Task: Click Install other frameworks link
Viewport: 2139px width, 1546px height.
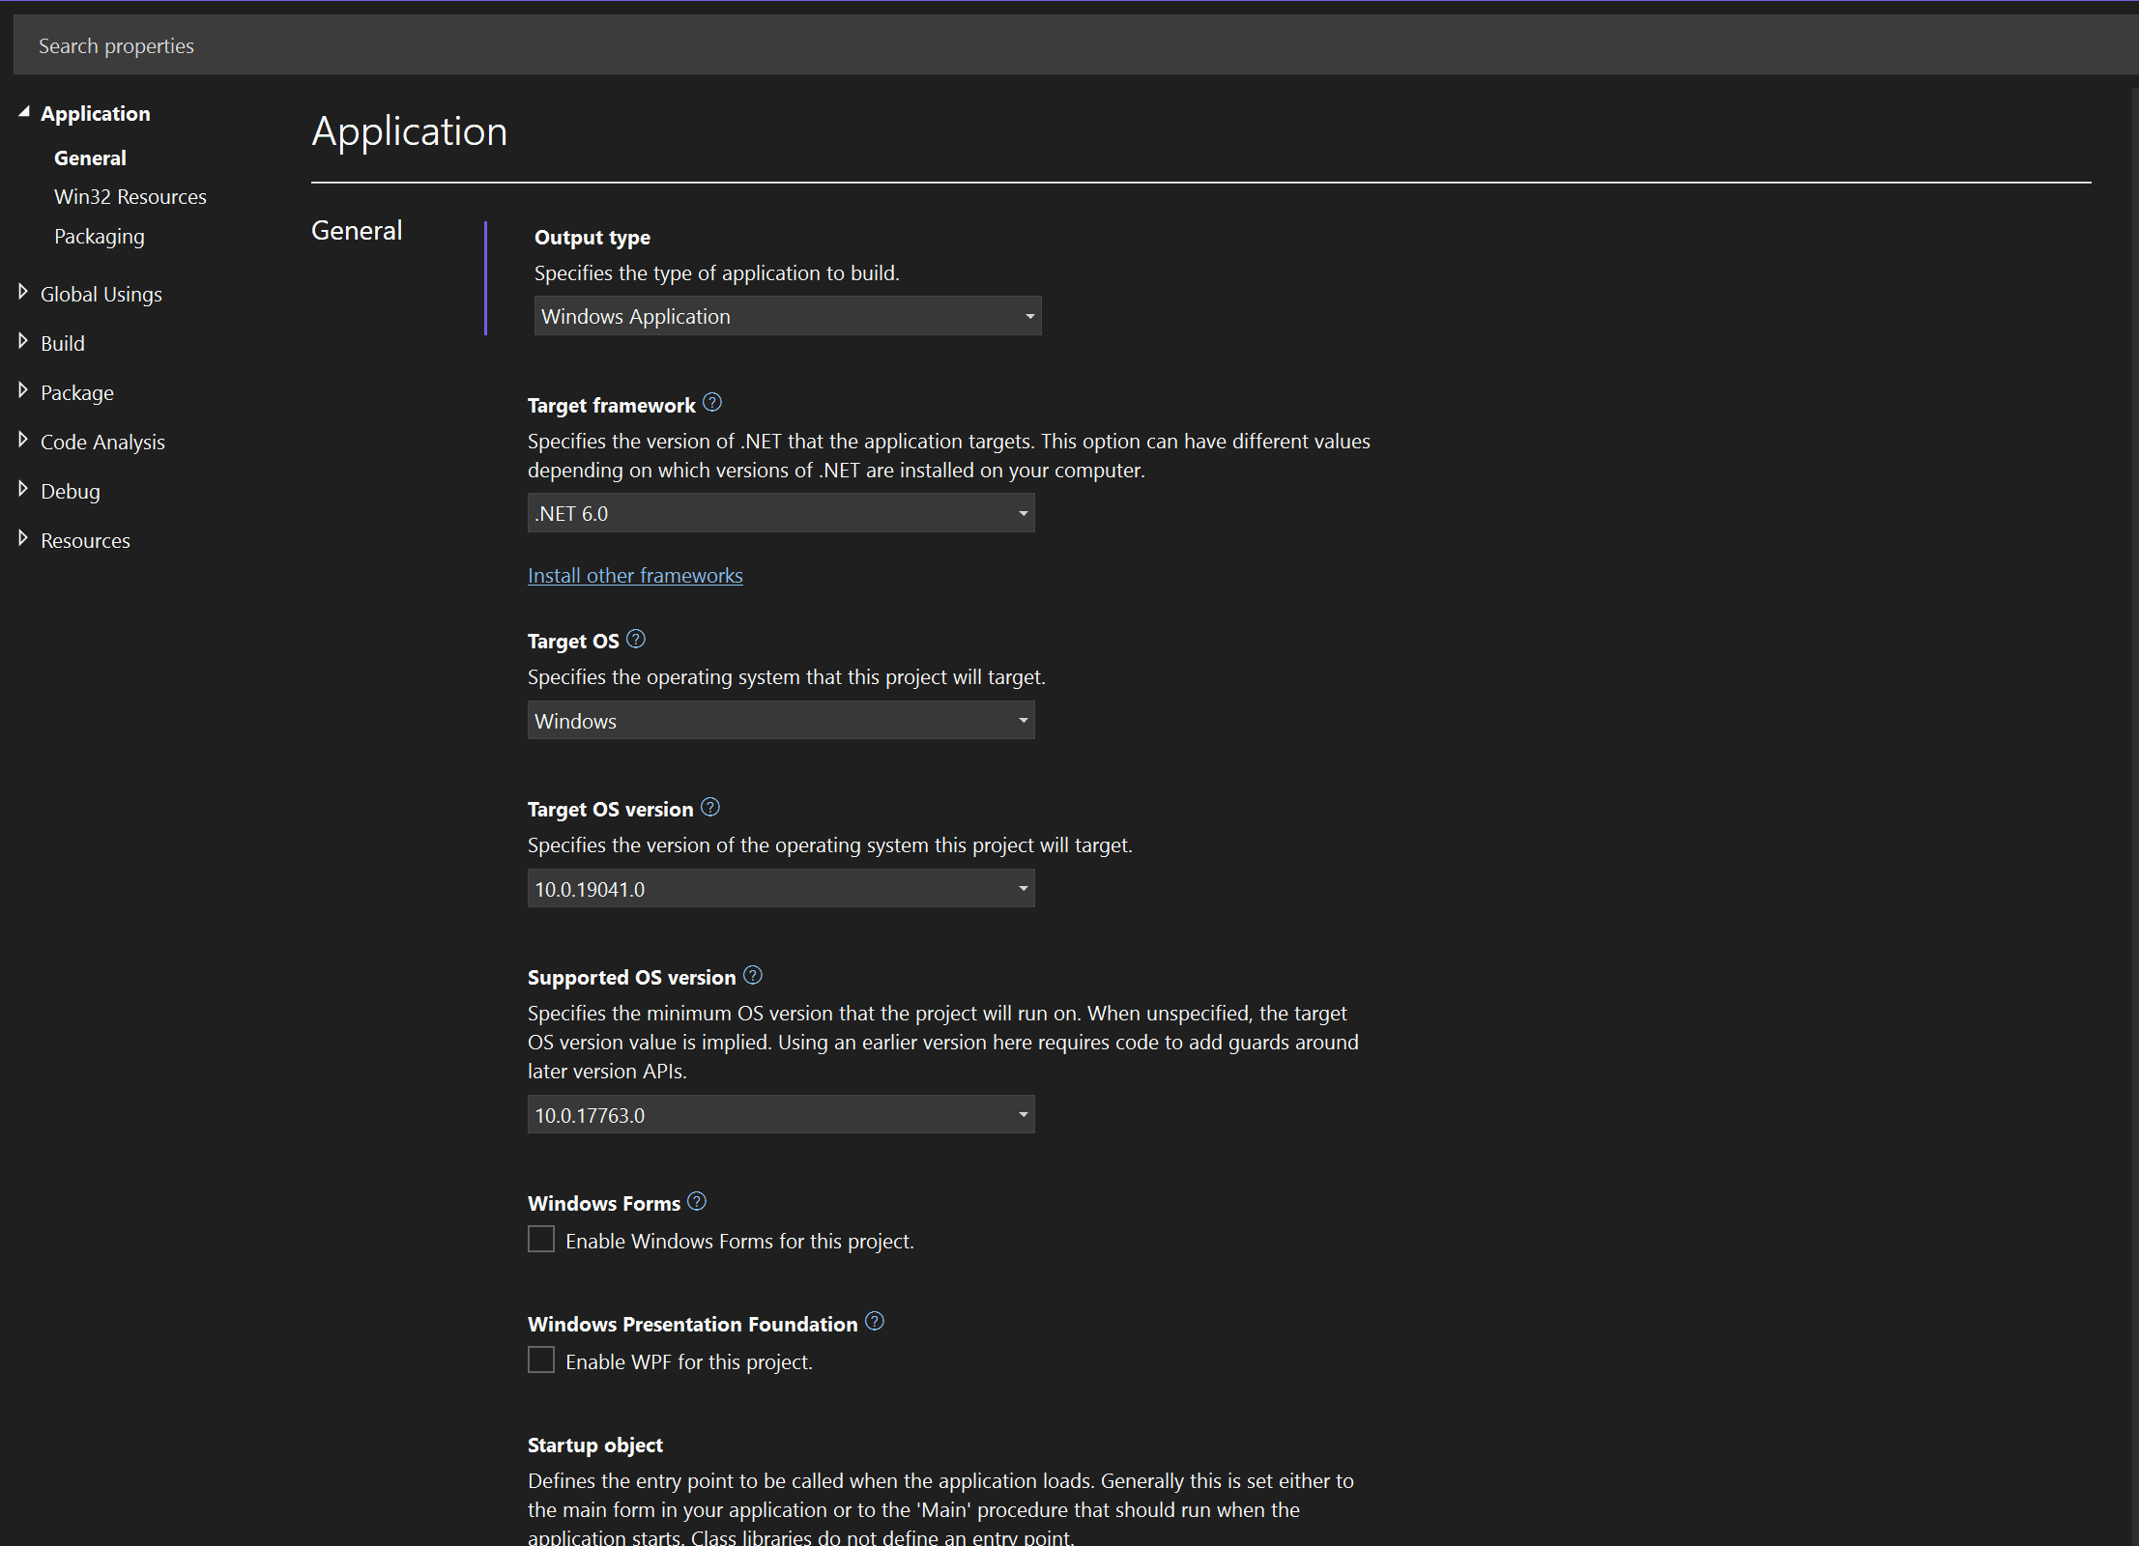Action: (635, 576)
